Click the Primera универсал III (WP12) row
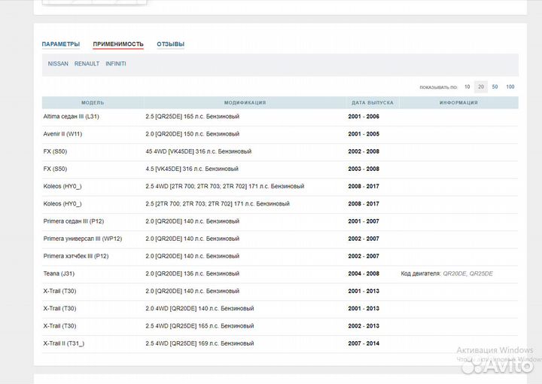 point(83,239)
